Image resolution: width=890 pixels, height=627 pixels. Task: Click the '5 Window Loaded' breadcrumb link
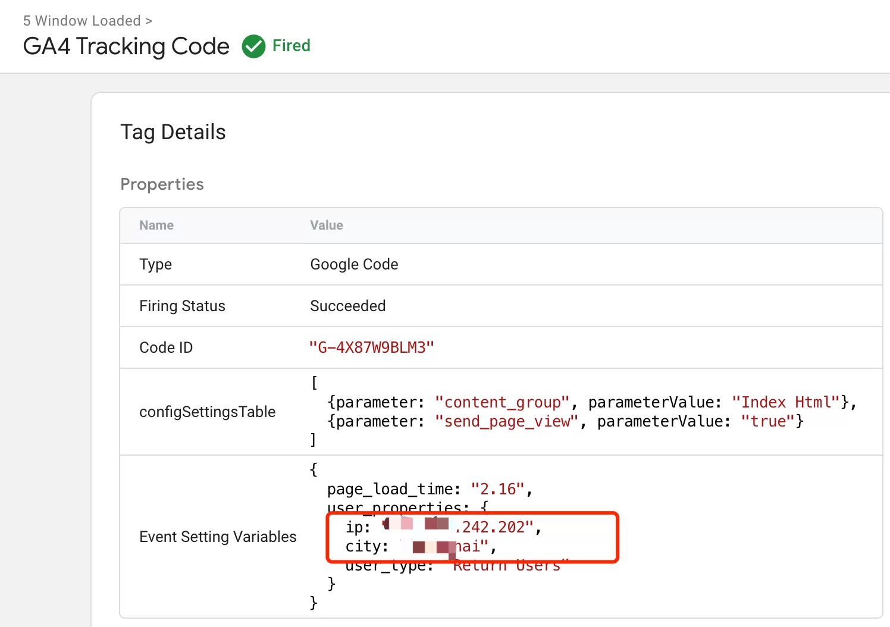click(x=82, y=21)
